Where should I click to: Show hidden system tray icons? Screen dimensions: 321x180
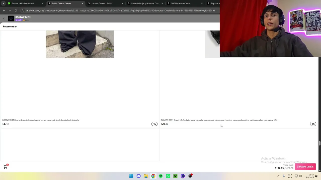278,176
